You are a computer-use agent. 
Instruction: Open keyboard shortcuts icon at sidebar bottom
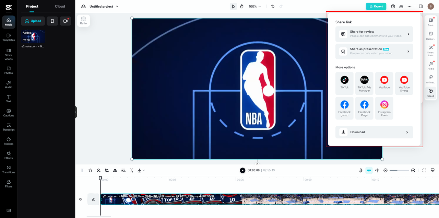coord(9,210)
